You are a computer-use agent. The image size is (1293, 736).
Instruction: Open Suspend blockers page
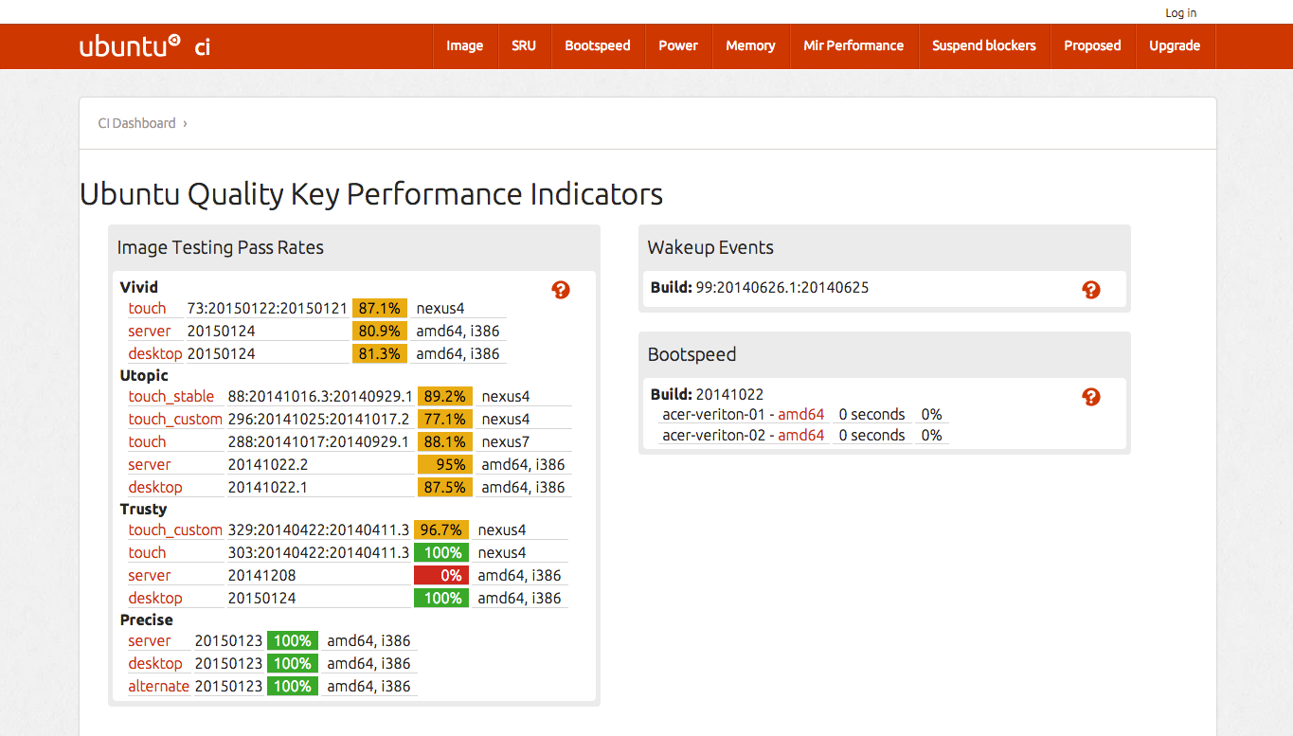click(984, 45)
